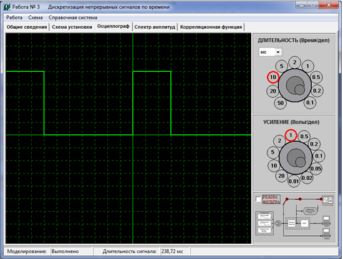Select 50 on the duration dial
This screenshot has width=343, height=259.
tap(281, 103)
